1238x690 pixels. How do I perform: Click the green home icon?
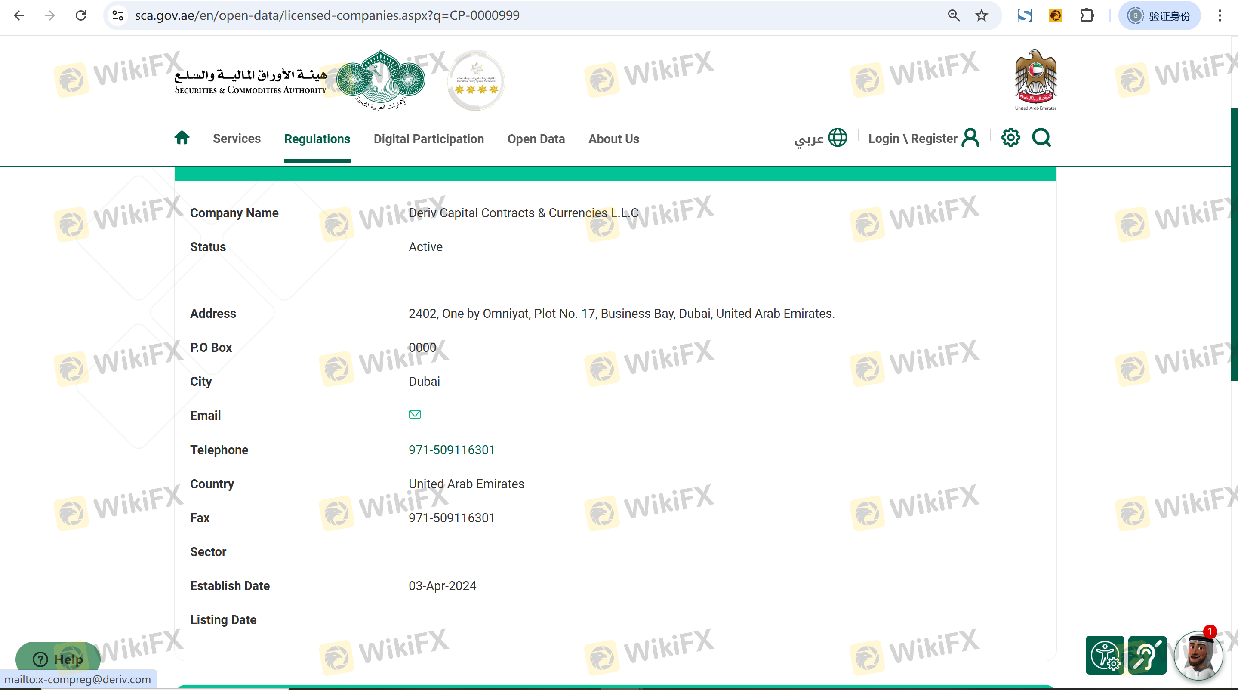(182, 138)
